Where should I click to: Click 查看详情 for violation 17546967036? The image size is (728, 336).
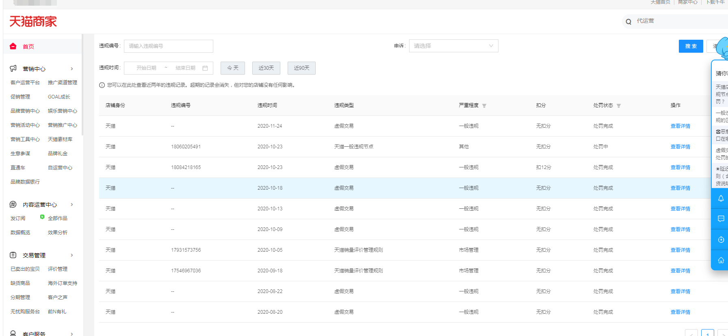[x=680, y=271]
